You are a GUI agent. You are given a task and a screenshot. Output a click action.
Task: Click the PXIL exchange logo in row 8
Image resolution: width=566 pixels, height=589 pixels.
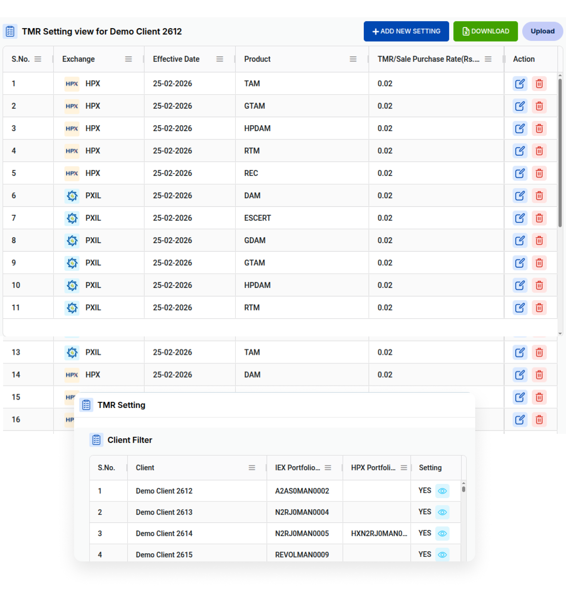pyautogui.click(x=72, y=240)
